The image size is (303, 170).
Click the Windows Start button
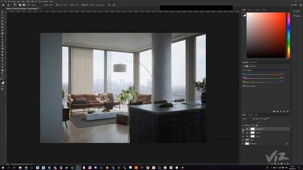click(3, 168)
